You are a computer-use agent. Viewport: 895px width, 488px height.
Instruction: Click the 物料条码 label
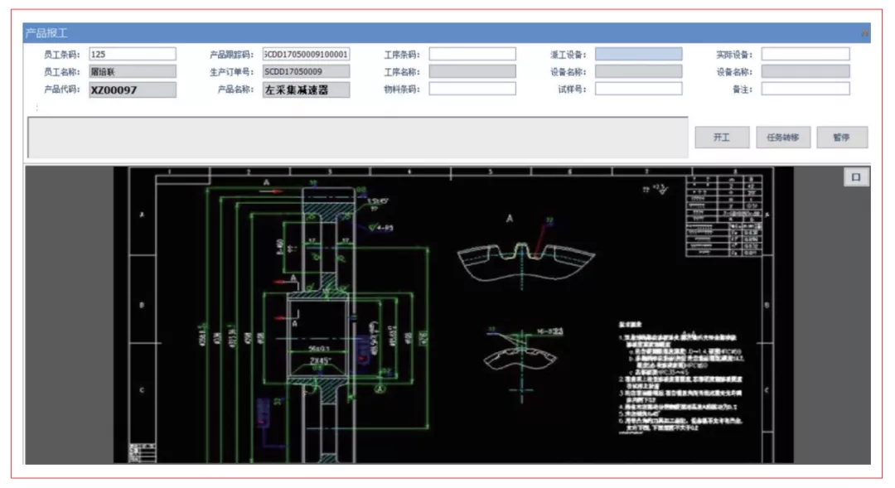pos(402,89)
